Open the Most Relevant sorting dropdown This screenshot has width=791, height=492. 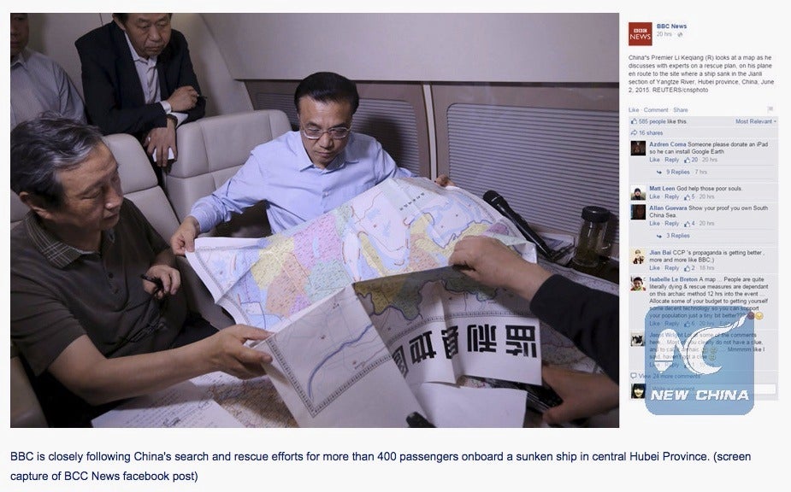(x=756, y=121)
